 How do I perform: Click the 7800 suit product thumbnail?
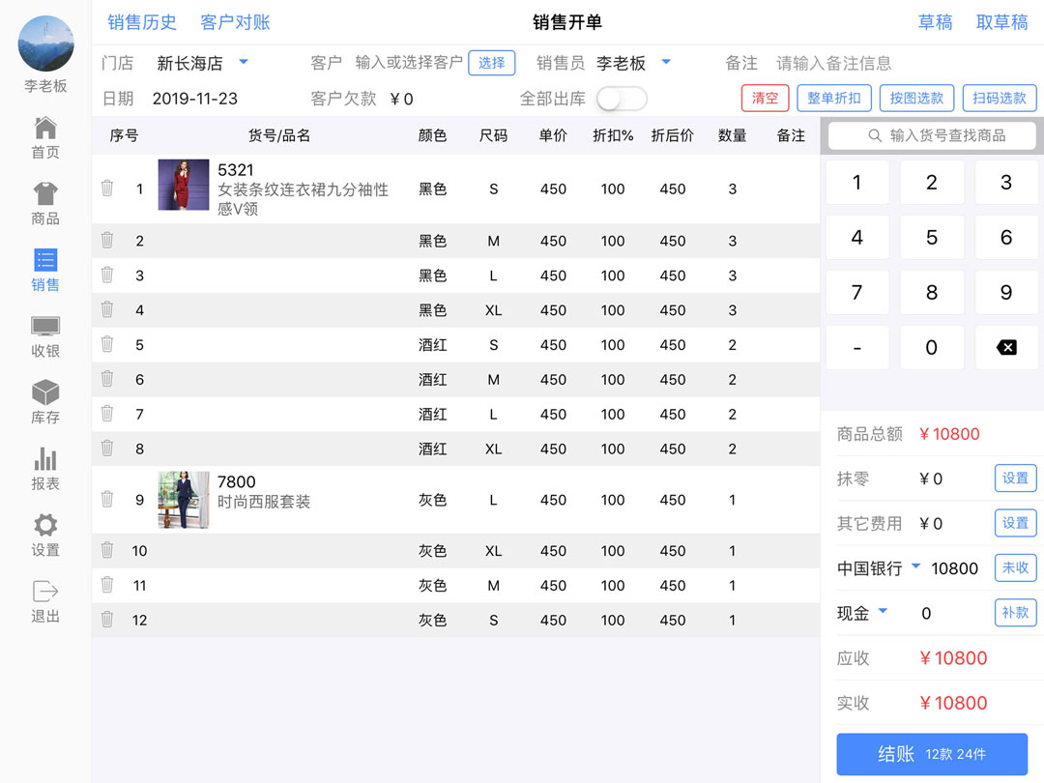pyautogui.click(x=183, y=500)
